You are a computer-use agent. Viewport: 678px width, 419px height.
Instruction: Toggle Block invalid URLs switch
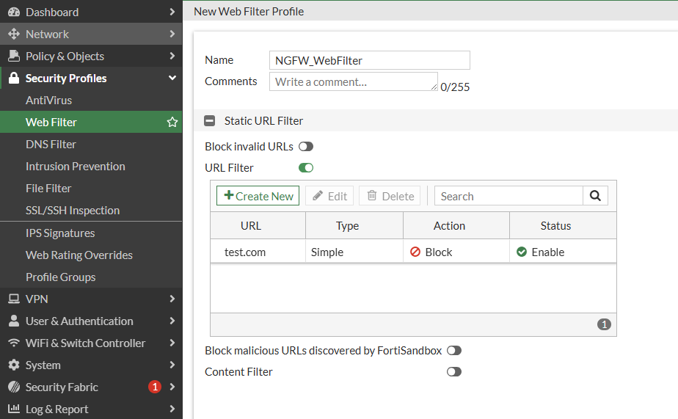point(306,147)
